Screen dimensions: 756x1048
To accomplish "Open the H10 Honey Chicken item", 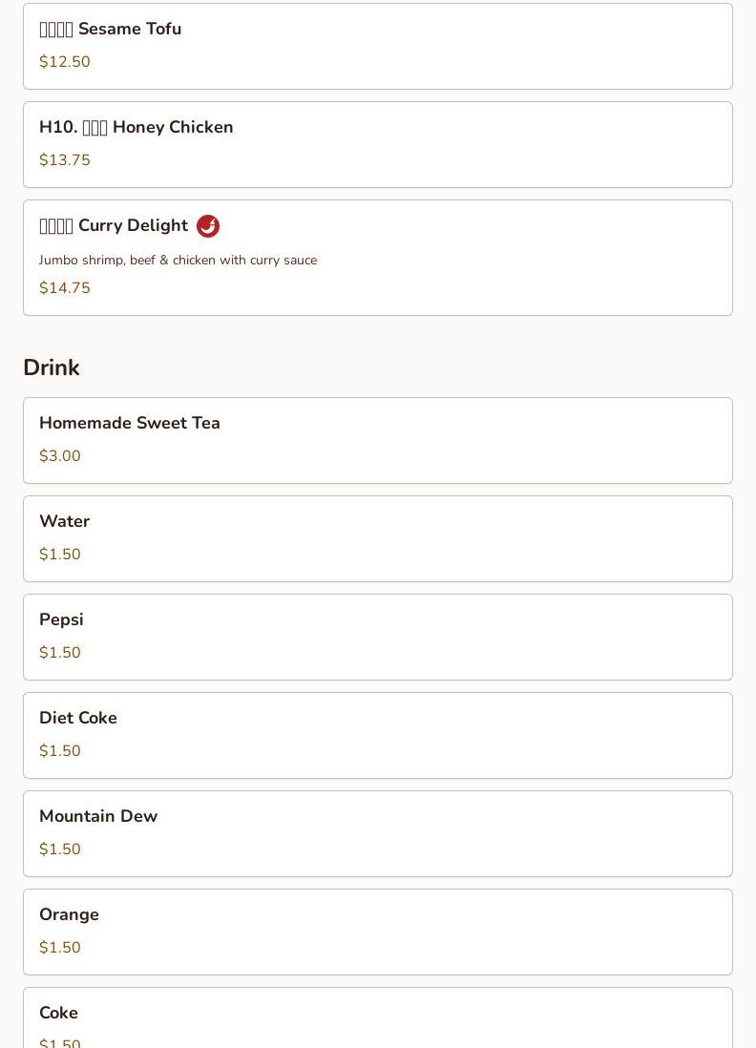I will click(377, 144).
